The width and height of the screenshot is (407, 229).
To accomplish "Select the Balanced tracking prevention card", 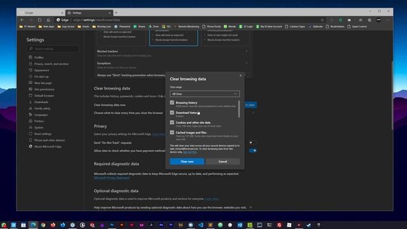I will click(x=174, y=38).
